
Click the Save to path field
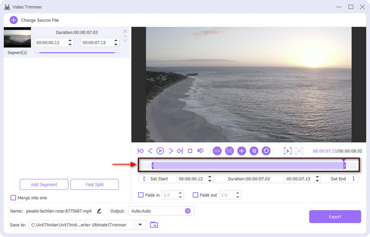[x=82, y=225]
